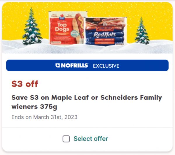
Task: Click the Maple Leaf logo on Top Dogs pack
Action: coord(62,17)
